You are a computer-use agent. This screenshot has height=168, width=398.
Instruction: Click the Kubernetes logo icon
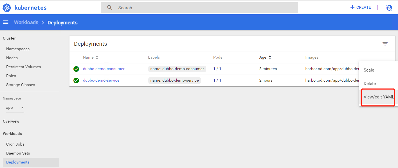7,8
